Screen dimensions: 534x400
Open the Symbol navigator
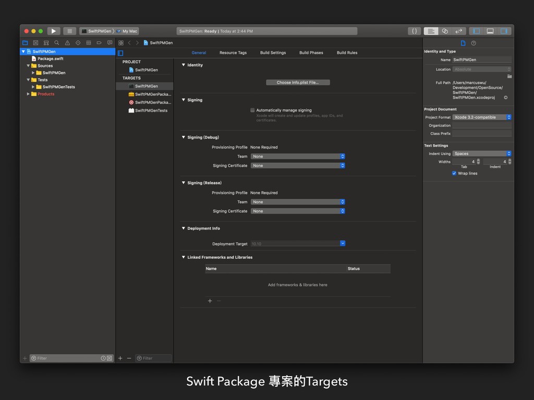coord(46,43)
